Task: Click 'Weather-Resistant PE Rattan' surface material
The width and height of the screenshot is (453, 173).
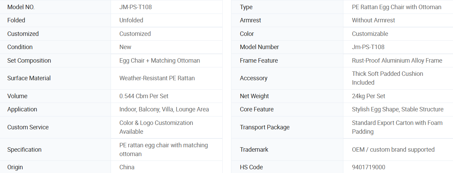Action: tap(157, 78)
